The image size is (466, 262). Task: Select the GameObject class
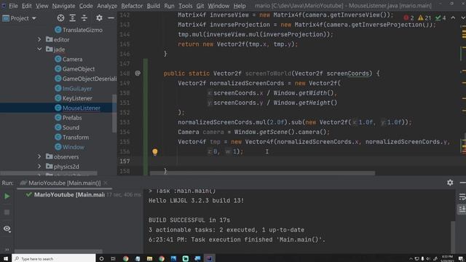point(79,69)
